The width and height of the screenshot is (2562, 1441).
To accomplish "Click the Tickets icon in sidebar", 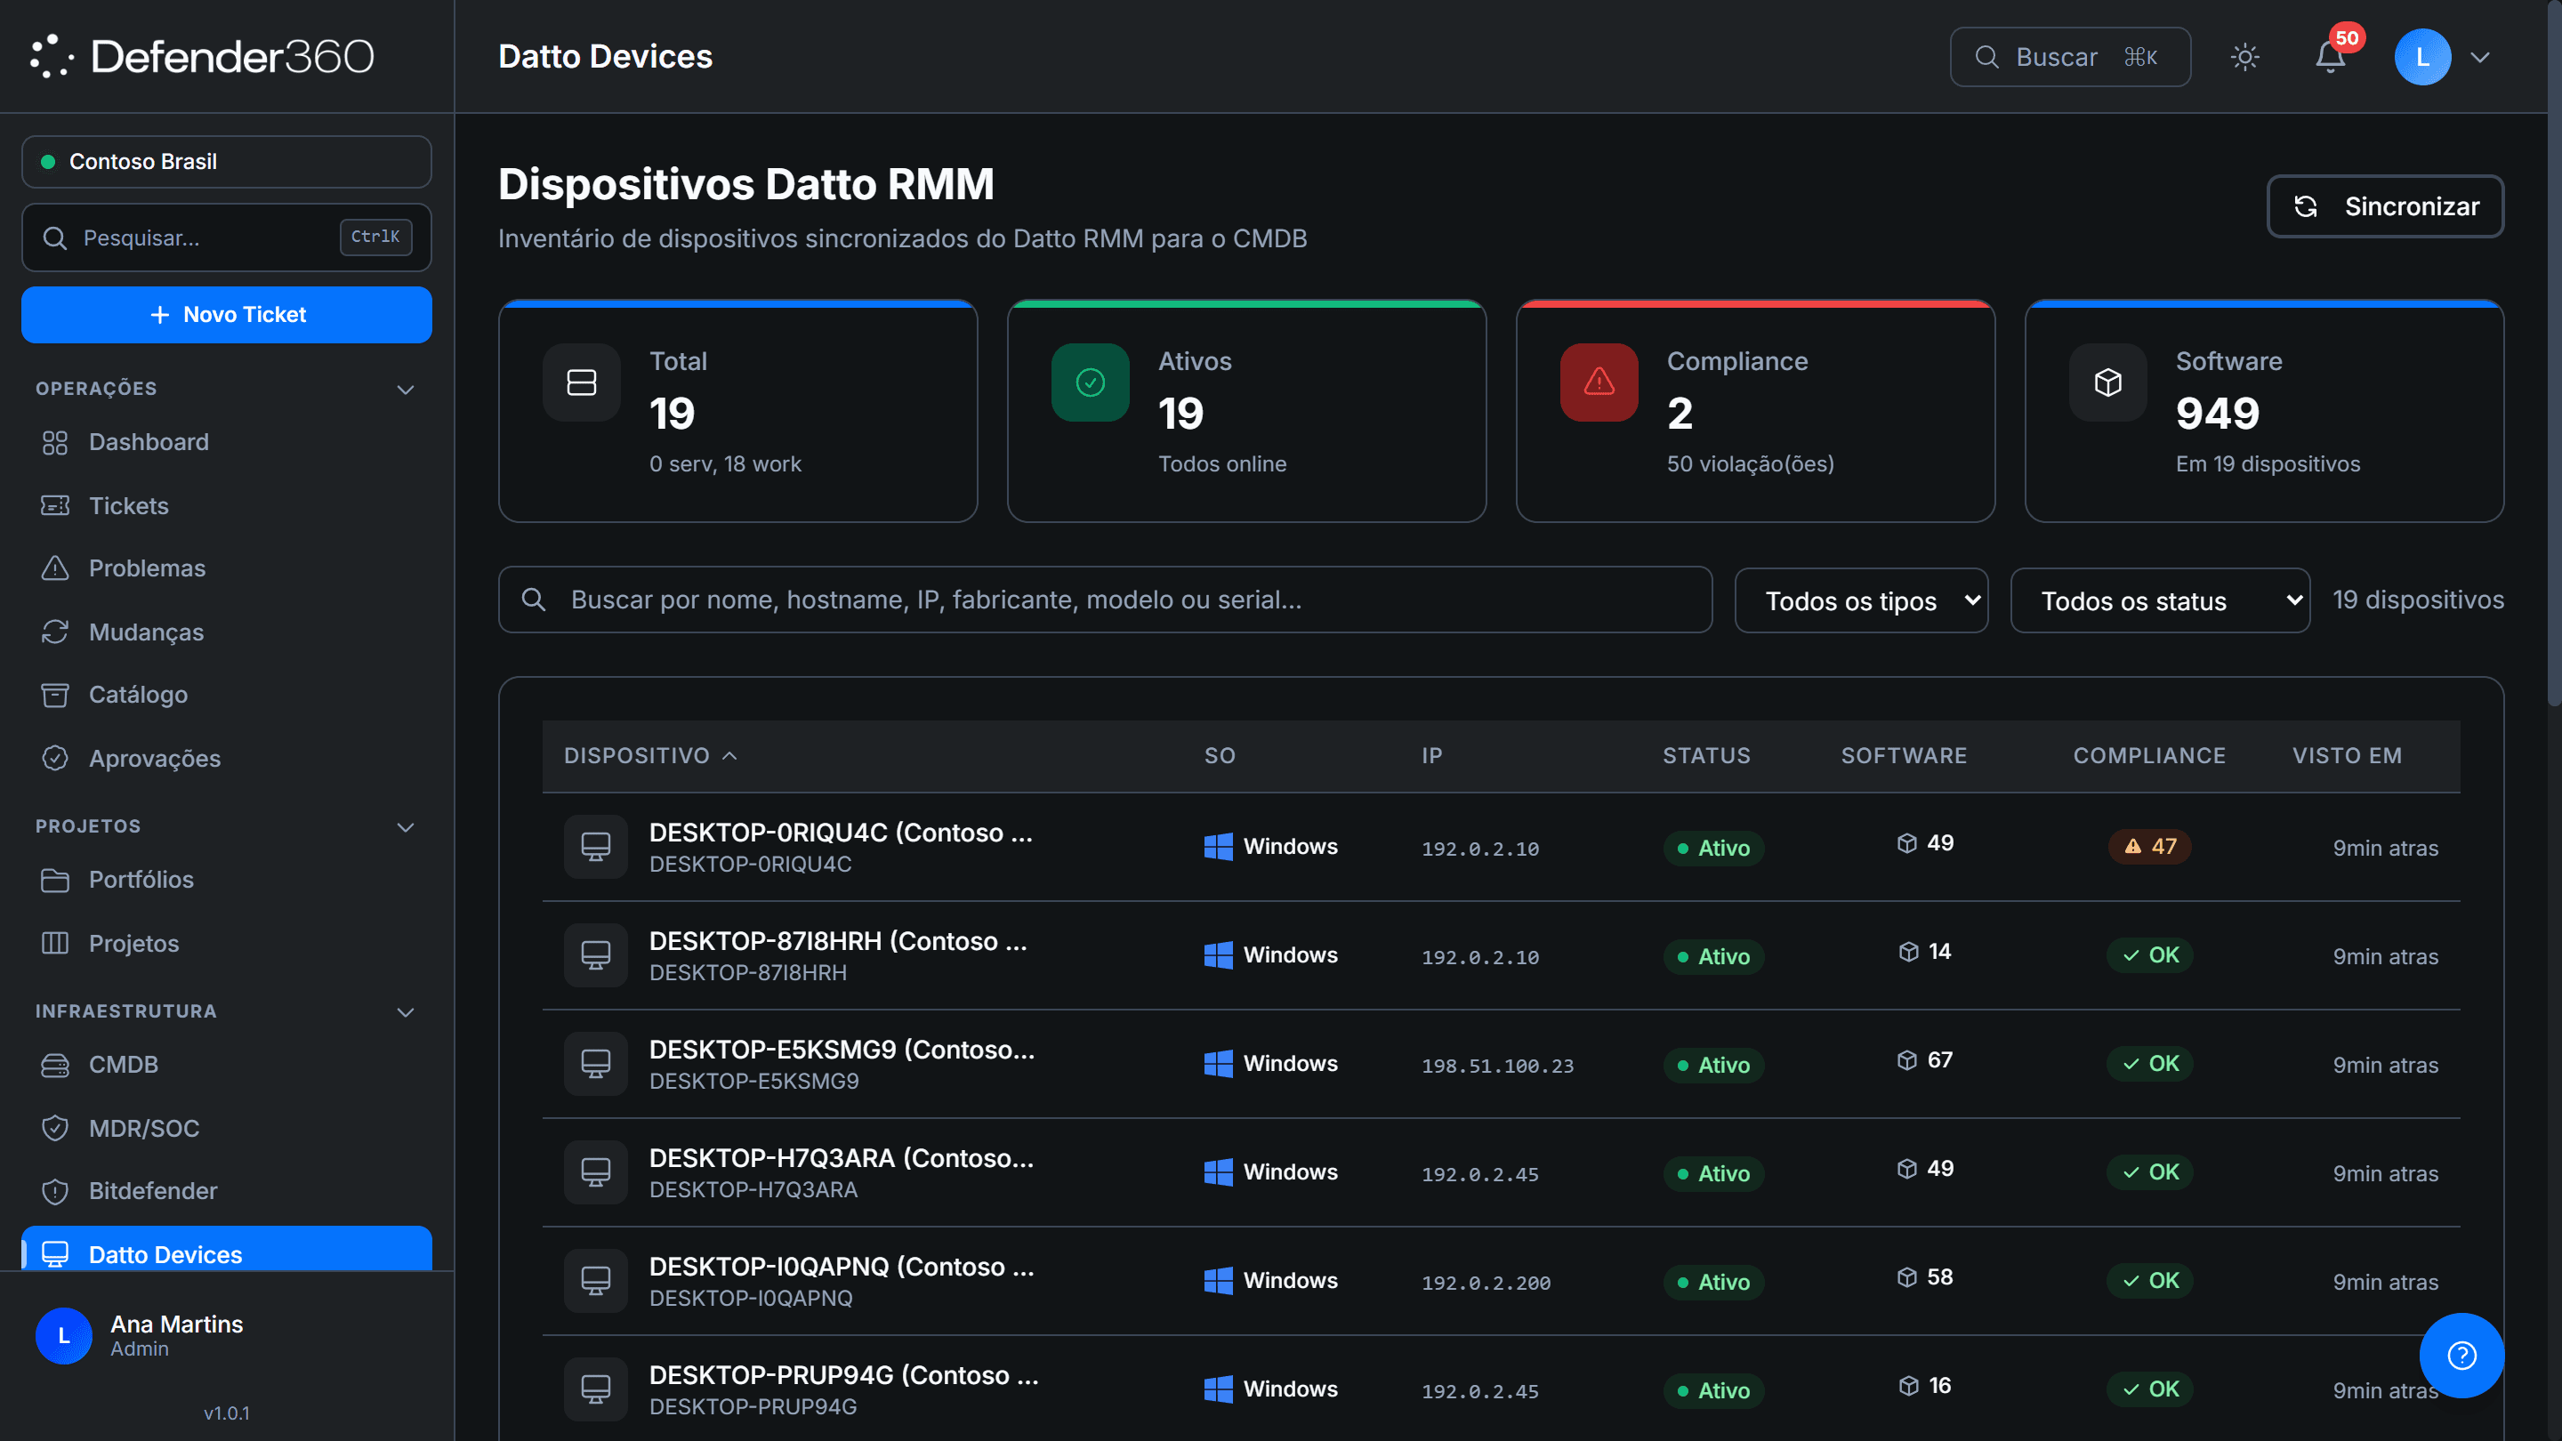I will [54, 505].
